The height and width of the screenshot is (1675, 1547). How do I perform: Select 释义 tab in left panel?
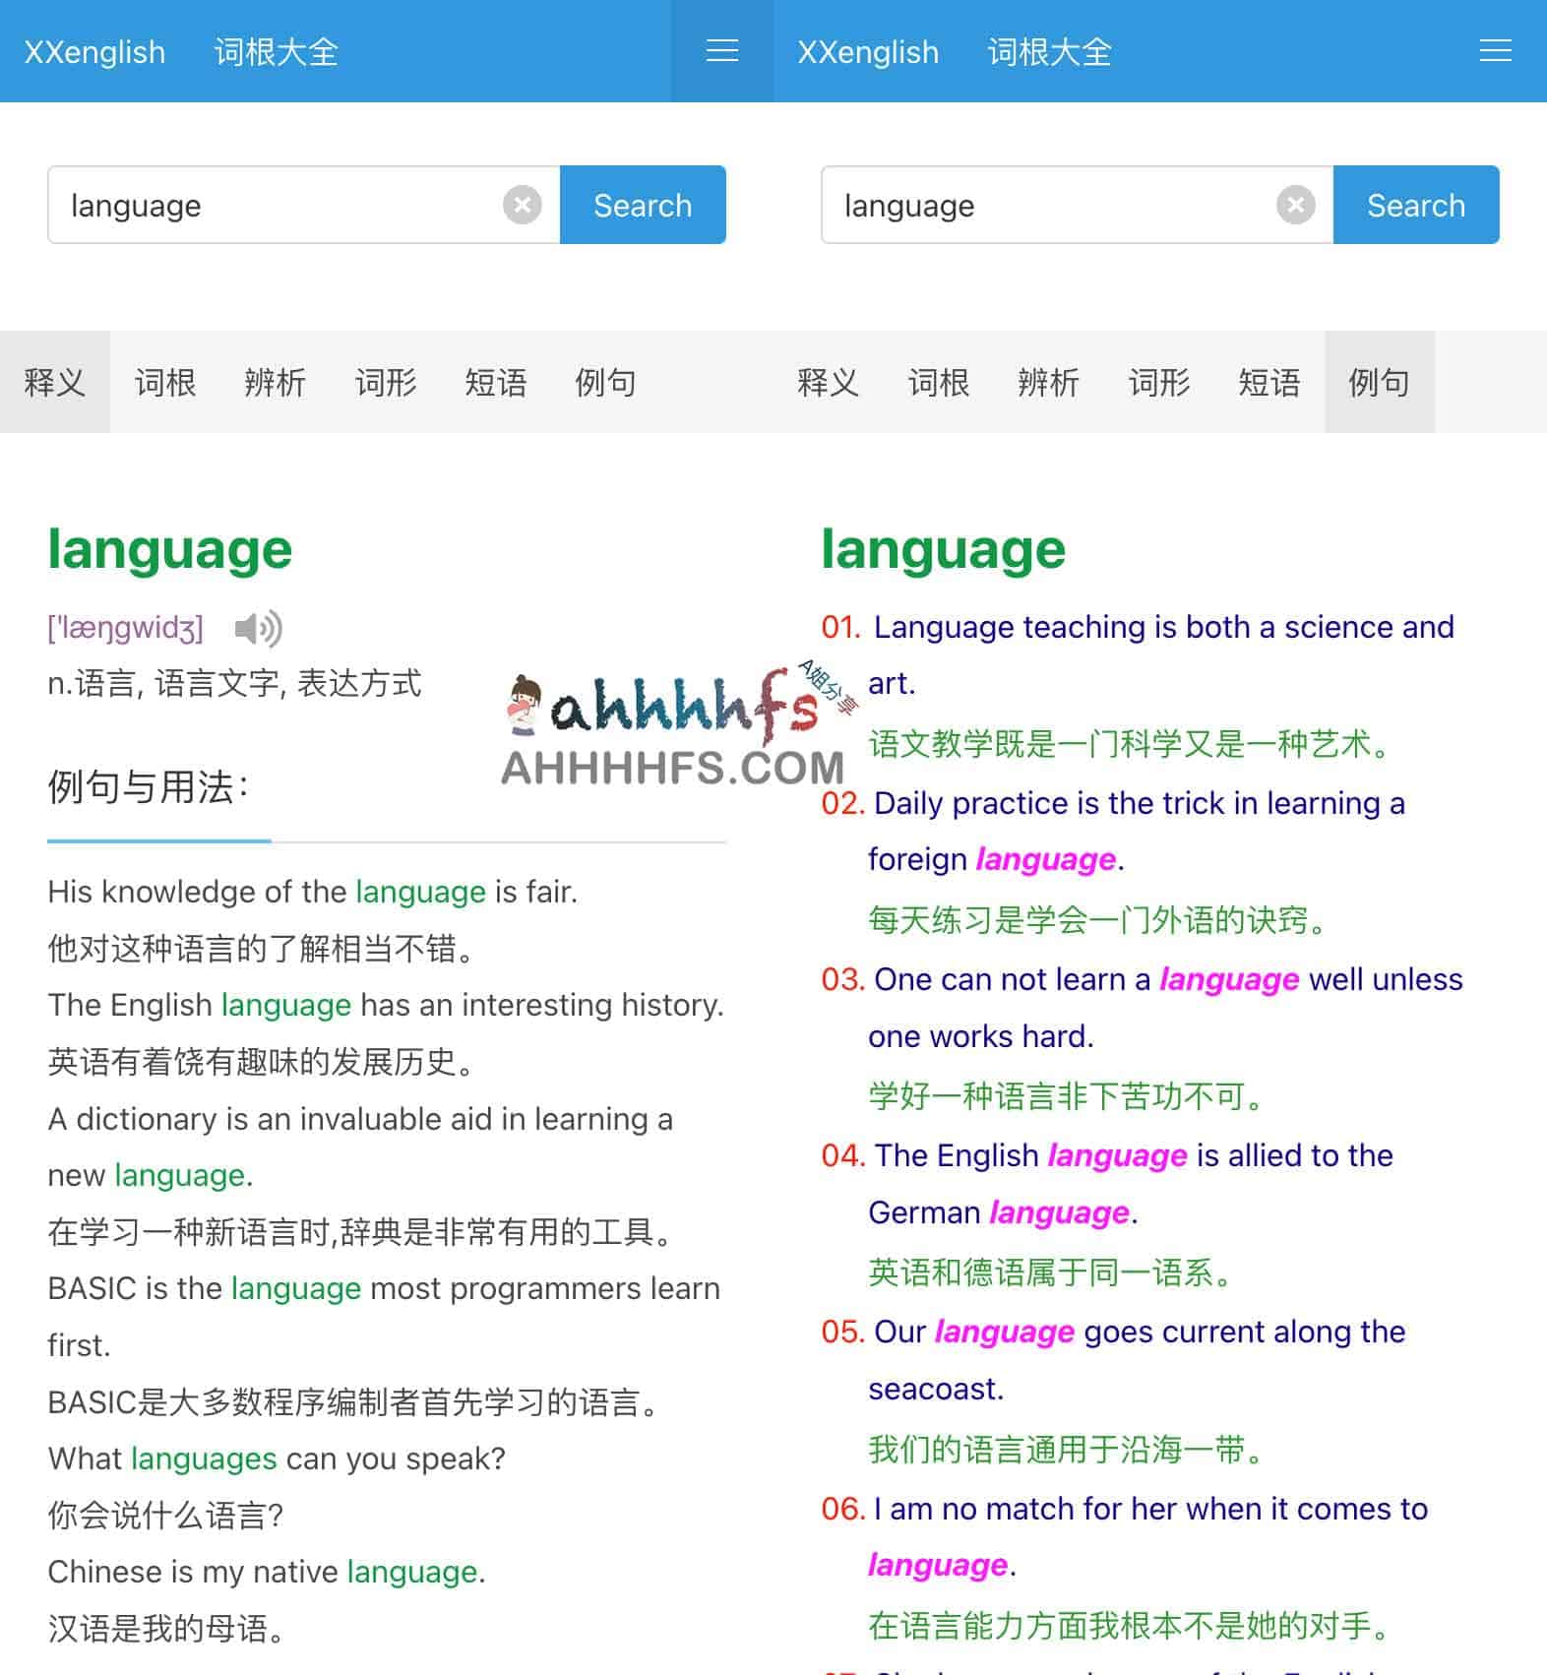(x=55, y=382)
